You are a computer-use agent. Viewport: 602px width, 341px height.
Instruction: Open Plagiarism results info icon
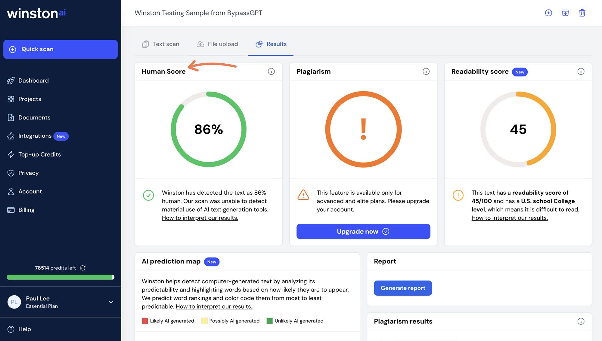pos(581,321)
